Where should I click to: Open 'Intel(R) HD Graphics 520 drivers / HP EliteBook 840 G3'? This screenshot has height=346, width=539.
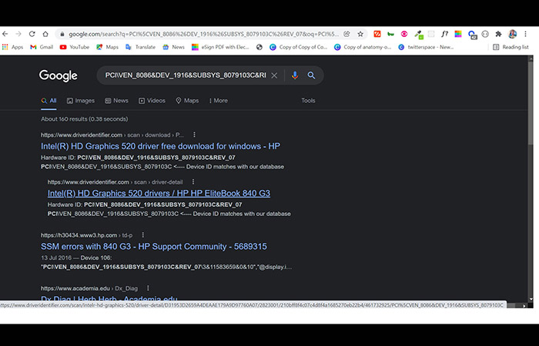click(159, 193)
